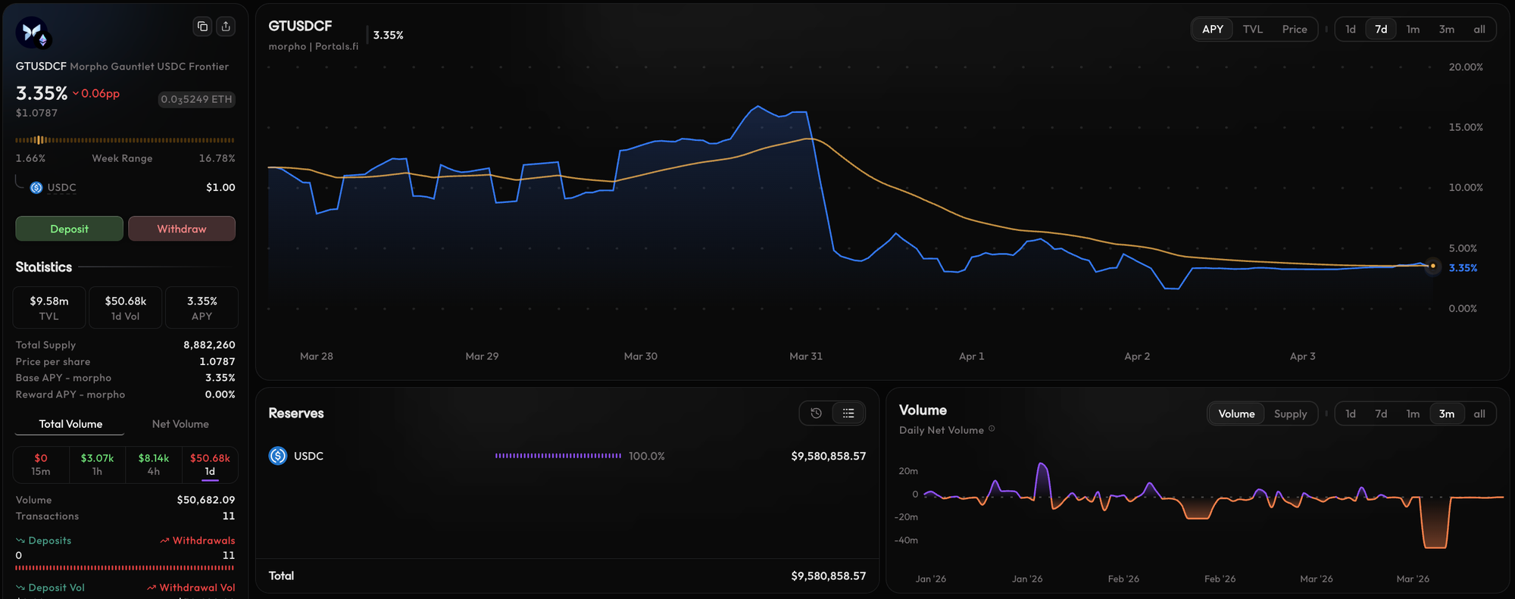Open the Reserves history clock view
Viewport: 1515px width, 599px height.
(x=816, y=413)
